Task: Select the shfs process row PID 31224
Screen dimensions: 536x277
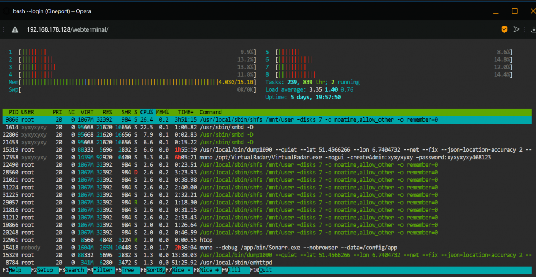Action: point(267,187)
